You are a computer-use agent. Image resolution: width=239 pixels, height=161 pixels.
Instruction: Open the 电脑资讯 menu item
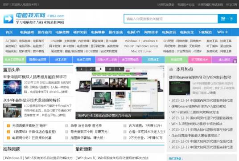[x=169, y=32]
